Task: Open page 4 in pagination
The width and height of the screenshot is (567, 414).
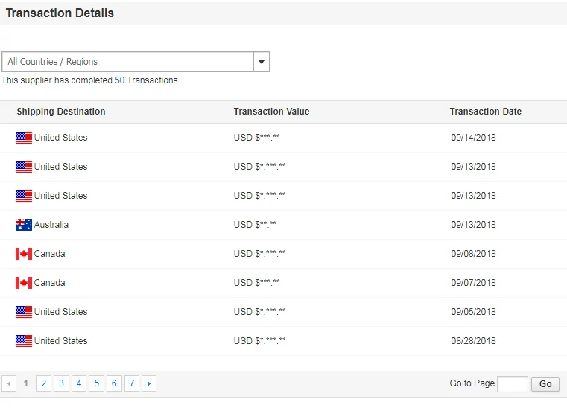Action: tap(78, 383)
